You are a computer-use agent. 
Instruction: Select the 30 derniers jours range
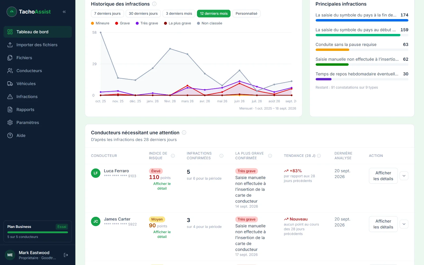click(x=143, y=14)
